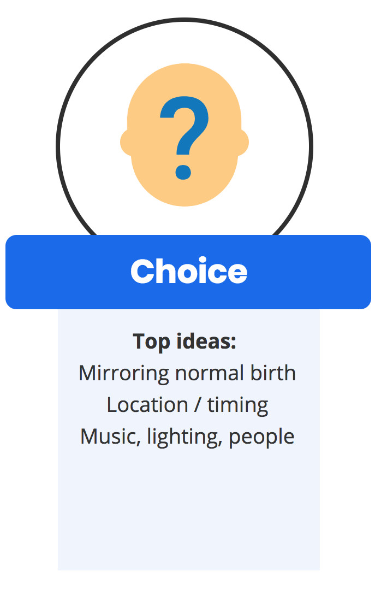Image resolution: width=381 pixels, height=589 pixels.
Task: Click the word 'lighting' in the last idea
Action: point(183,437)
